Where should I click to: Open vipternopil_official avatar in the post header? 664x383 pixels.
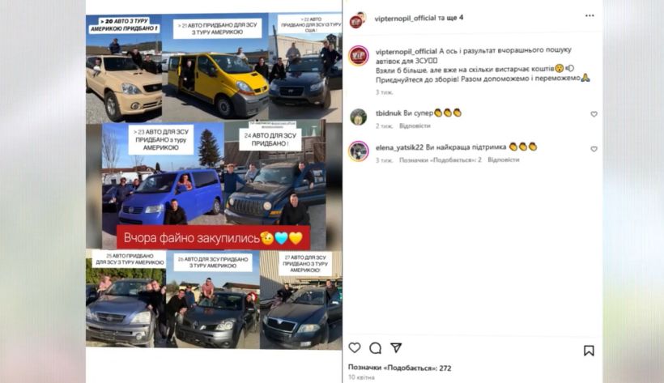click(358, 19)
